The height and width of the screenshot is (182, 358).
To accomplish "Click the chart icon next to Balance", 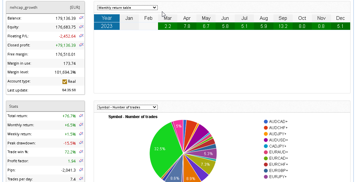I will pos(81,18).
